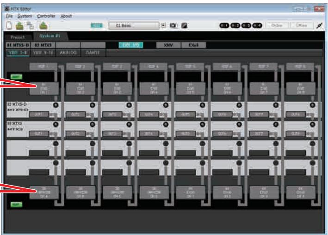Toggle MTX5-D routing node in YDIF 3 column

129,105
